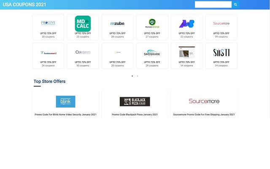Image resolution: width=270 pixels, height=169 pixels.
Task: Open the store with website screenshot thumbnail
Action: tap(186, 52)
